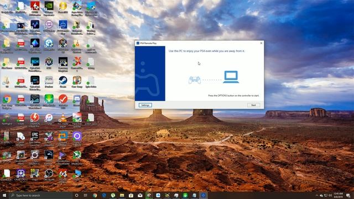The width and height of the screenshot is (354, 199).
Task: Open the NVIDIA GeForce Experience desktop icon
Action: tap(49, 8)
